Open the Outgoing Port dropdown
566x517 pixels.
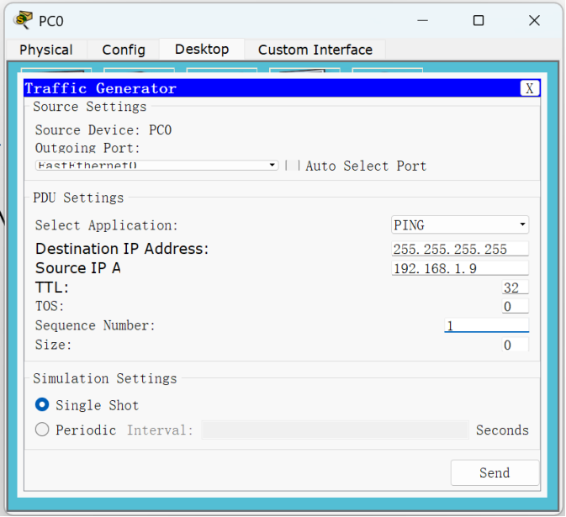coord(157,166)
